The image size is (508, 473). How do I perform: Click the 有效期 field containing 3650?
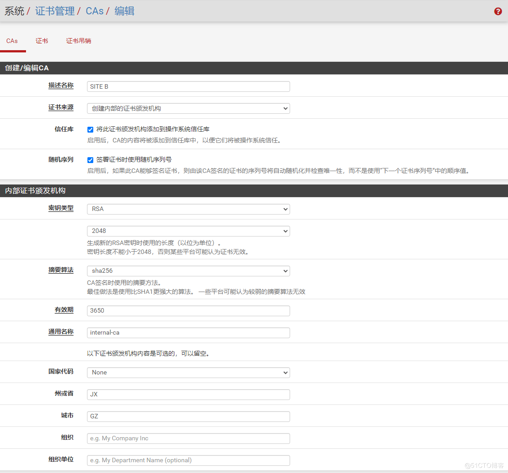coord(188,310)
